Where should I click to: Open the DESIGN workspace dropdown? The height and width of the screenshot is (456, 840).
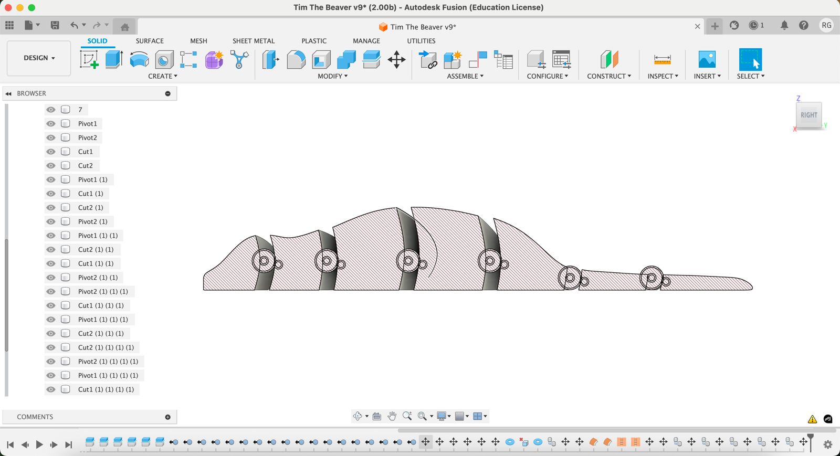(x=39, y=58)
